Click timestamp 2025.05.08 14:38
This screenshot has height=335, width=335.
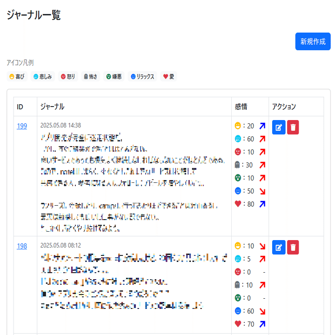coord(60,125)
